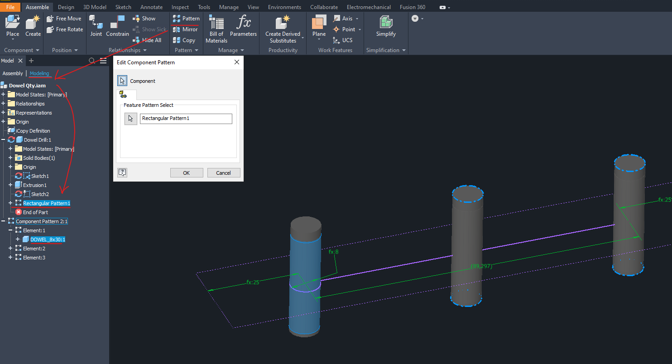Select the Simplify tool
Viewport: 672px width, 364px height.
(385, 25)
